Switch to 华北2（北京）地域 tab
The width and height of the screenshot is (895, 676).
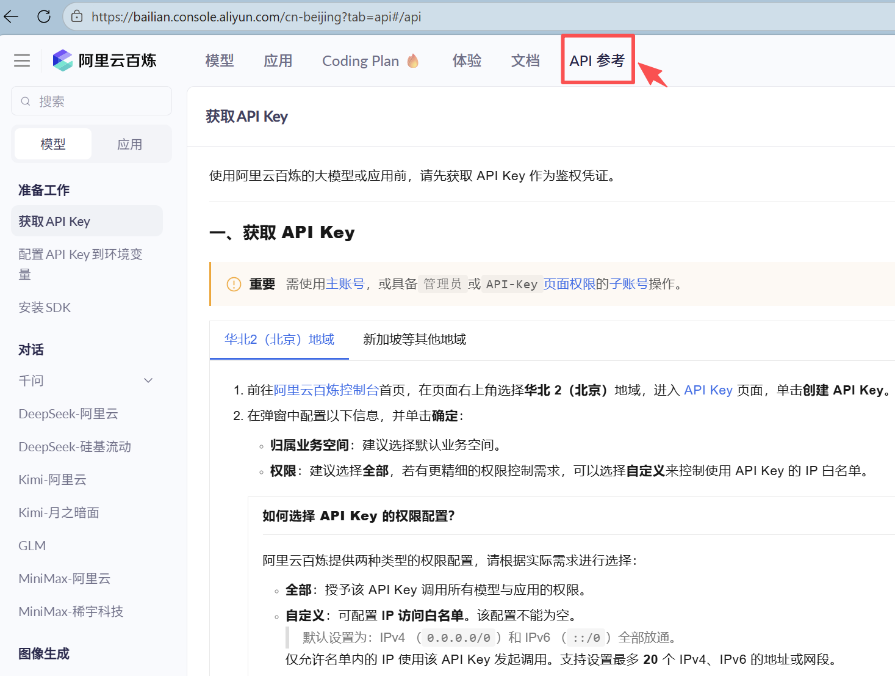pyautogui.click(x=279, y=340)
